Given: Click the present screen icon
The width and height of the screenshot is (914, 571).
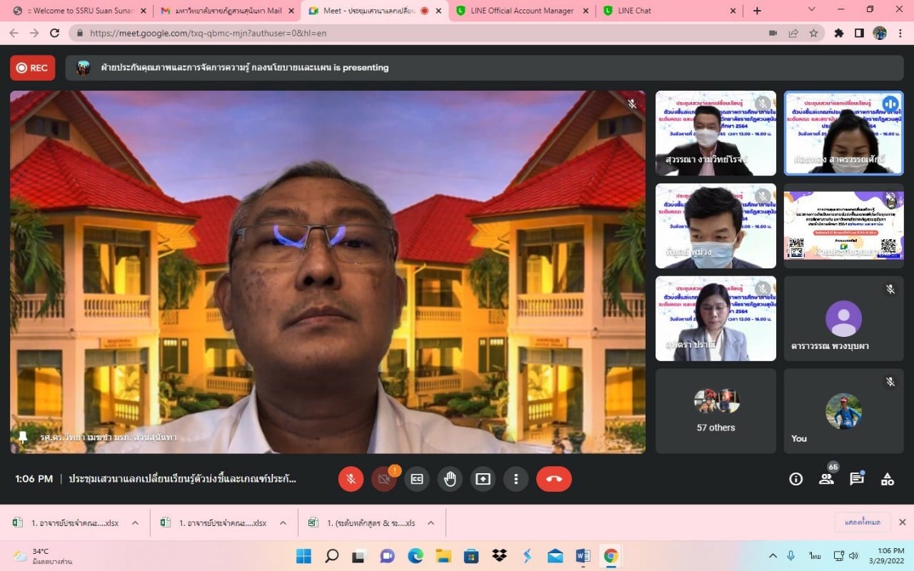Looking at the screenshot, I should pos(483,479).
